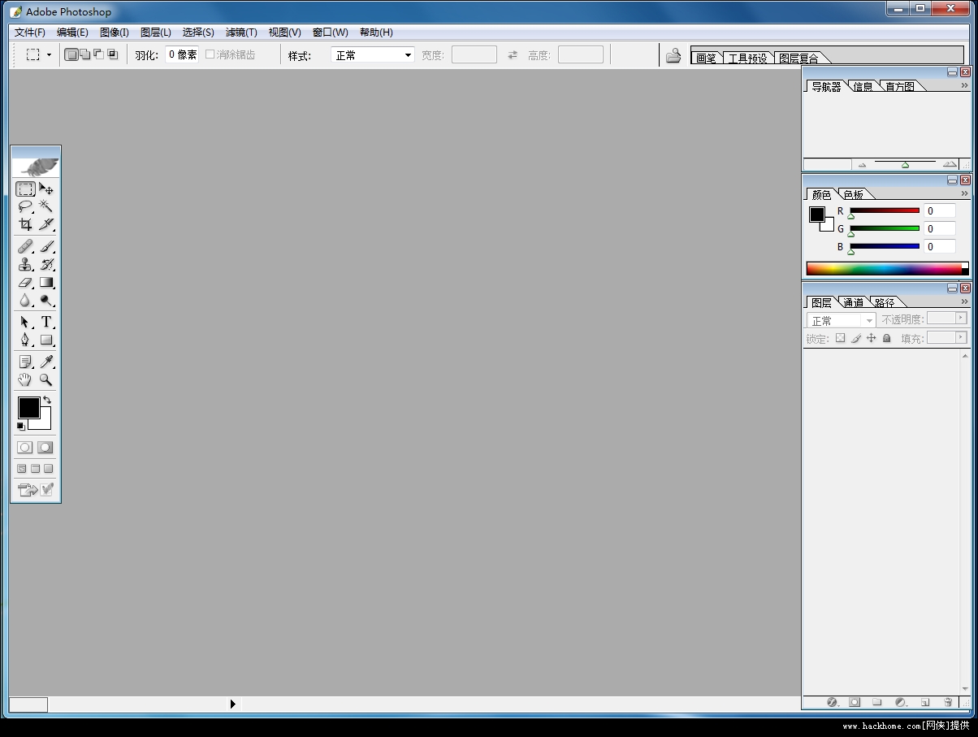Select the Eraser tool

(x=26, y=282)
